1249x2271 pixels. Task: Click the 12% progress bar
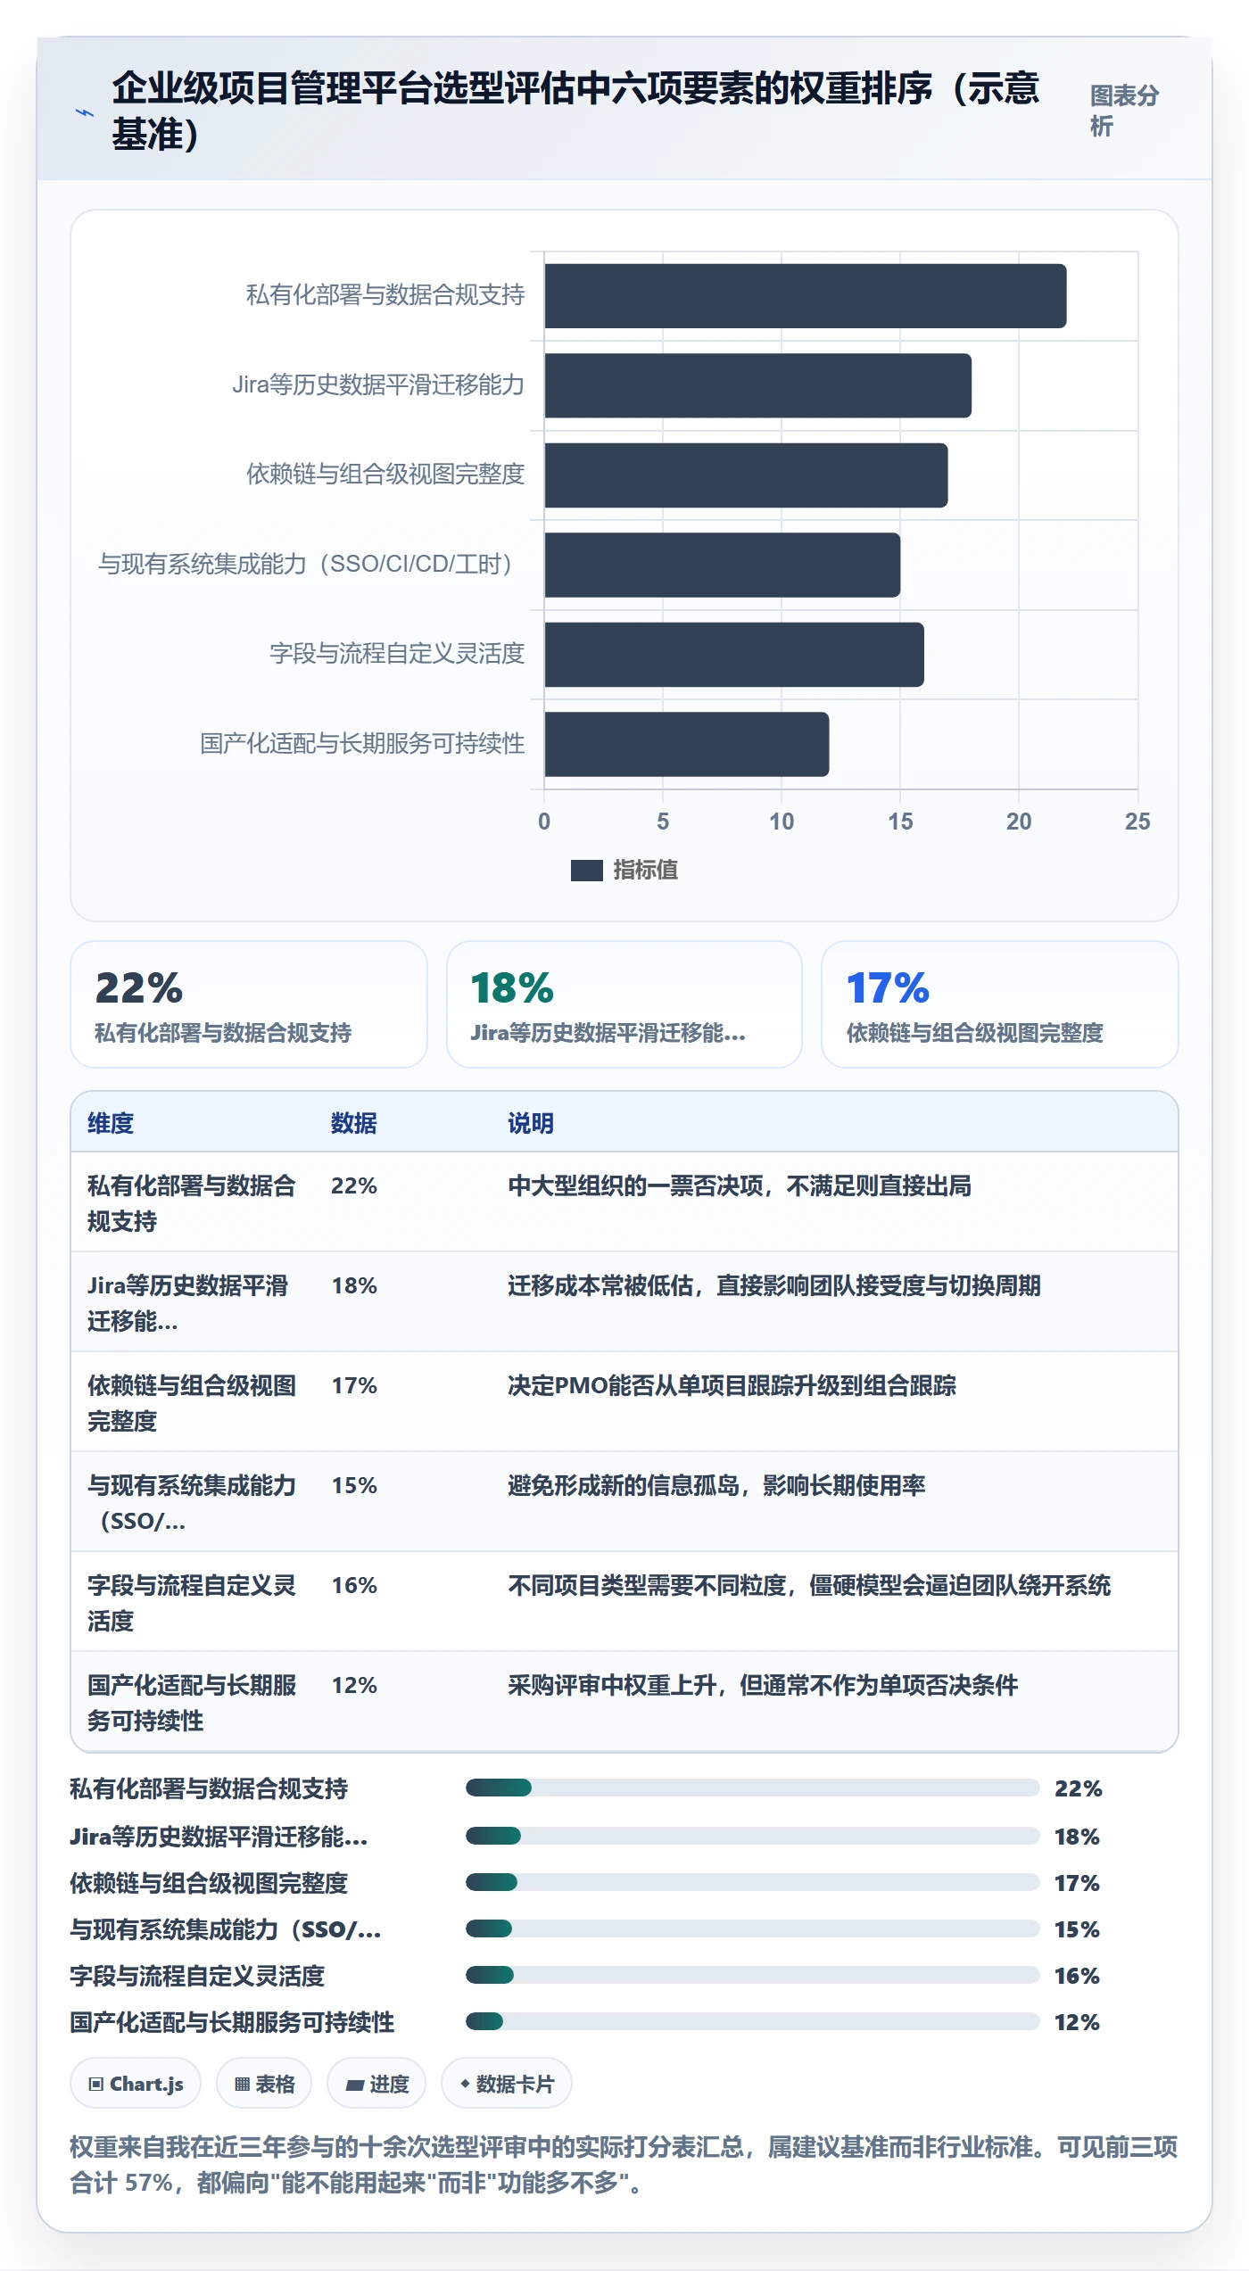click(x=752, y=2021)
